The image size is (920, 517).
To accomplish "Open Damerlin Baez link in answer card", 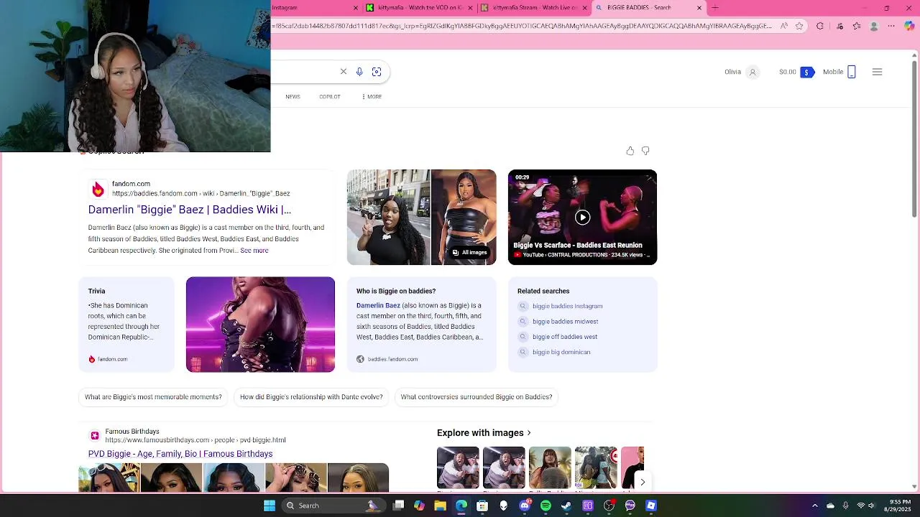I will (x=378, y=305).
